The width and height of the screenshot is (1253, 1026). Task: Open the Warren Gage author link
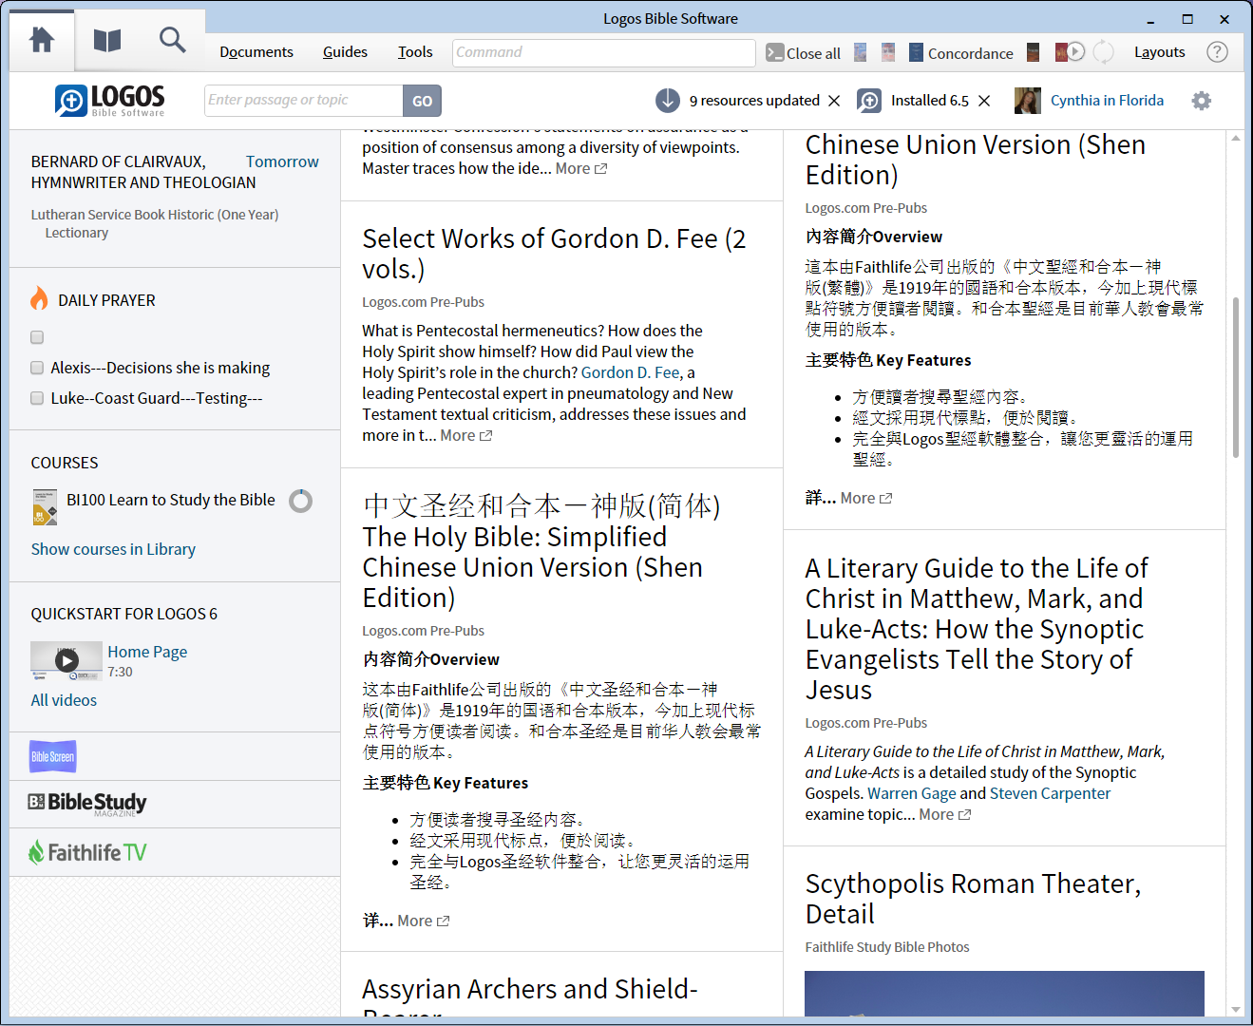[911, 793]
